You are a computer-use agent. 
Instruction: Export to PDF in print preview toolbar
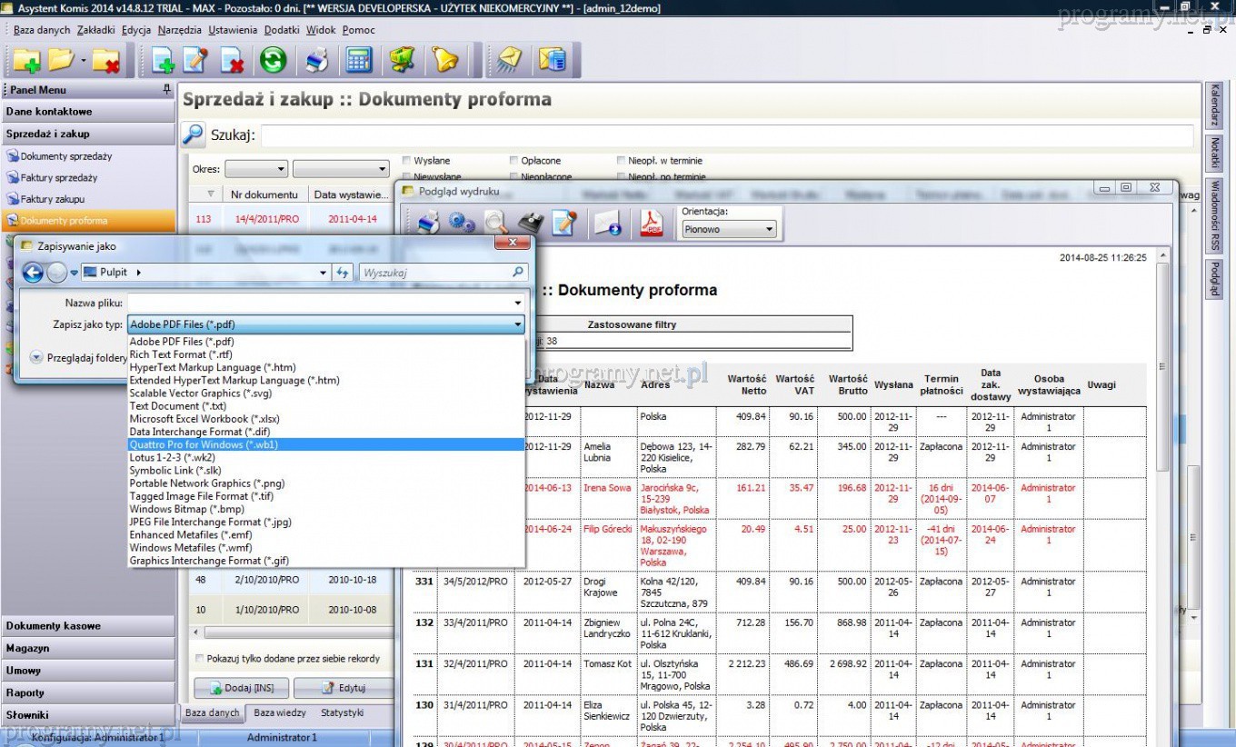pyautogui.click(x=653, y=223)
